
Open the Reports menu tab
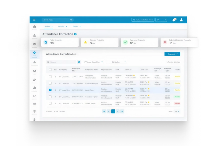[x=76, y=26]
